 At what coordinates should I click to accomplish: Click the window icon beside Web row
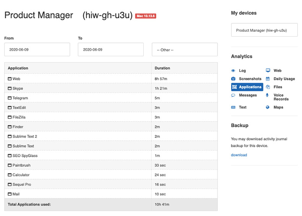10,79
